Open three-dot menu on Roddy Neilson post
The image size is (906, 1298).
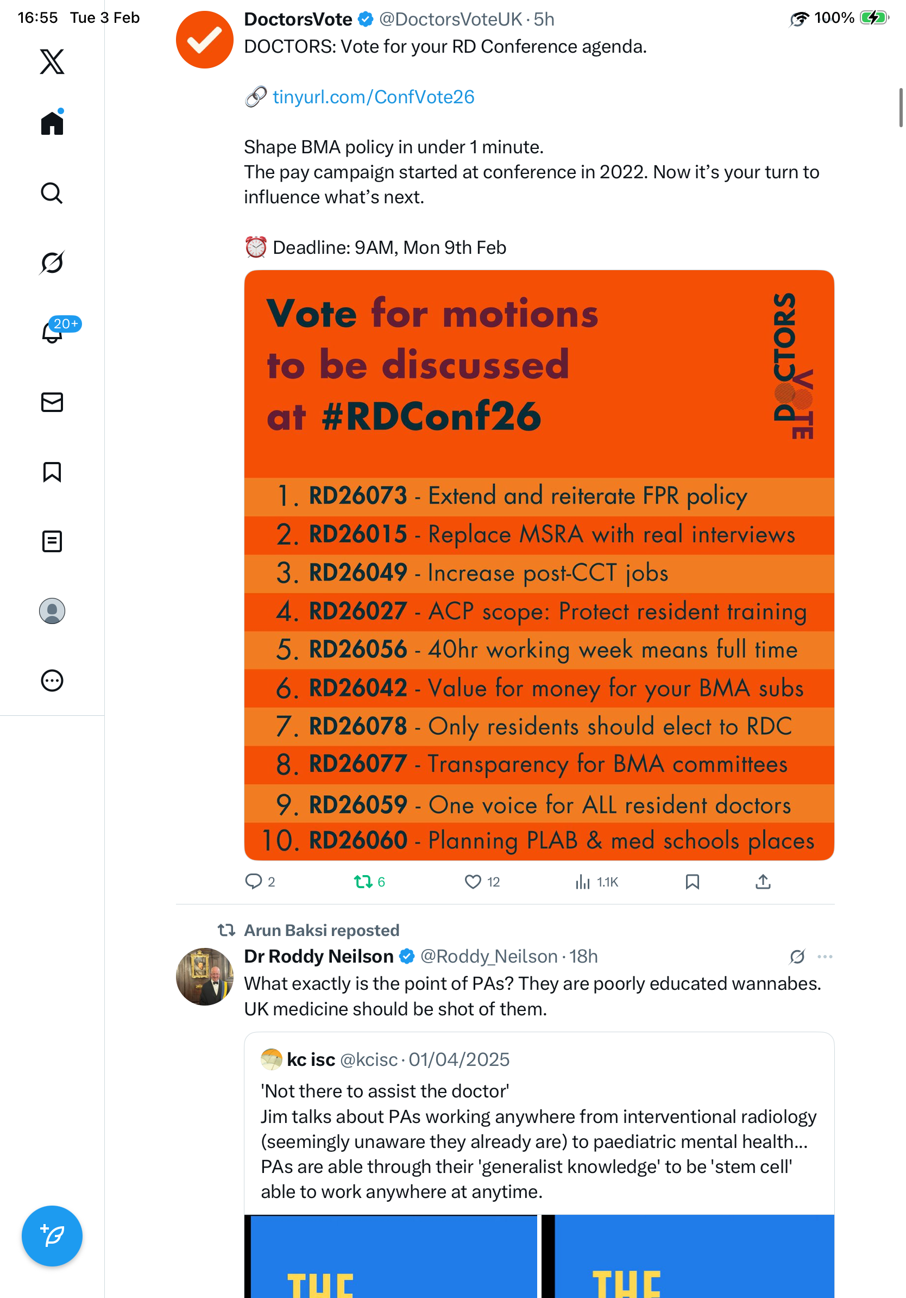pos(825,957)
